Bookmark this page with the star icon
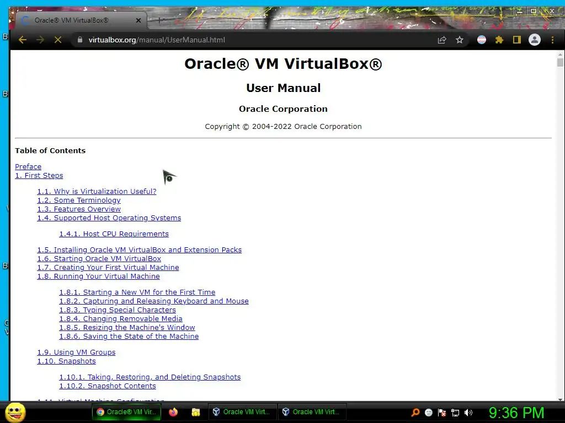The height and width of the screenshot is (423, 565). tap(460, 40)
